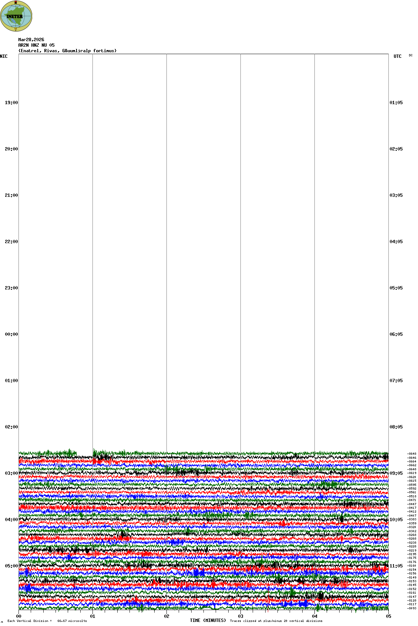
Task: Click the NIC time zone label
Action: pos(4,56)
